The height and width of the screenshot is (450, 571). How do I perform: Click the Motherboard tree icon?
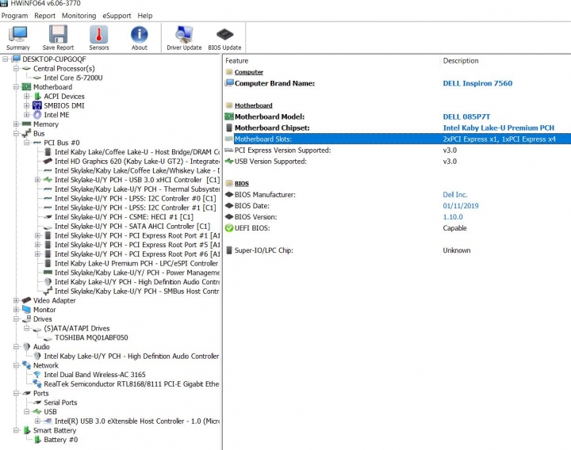click(26, 87)
